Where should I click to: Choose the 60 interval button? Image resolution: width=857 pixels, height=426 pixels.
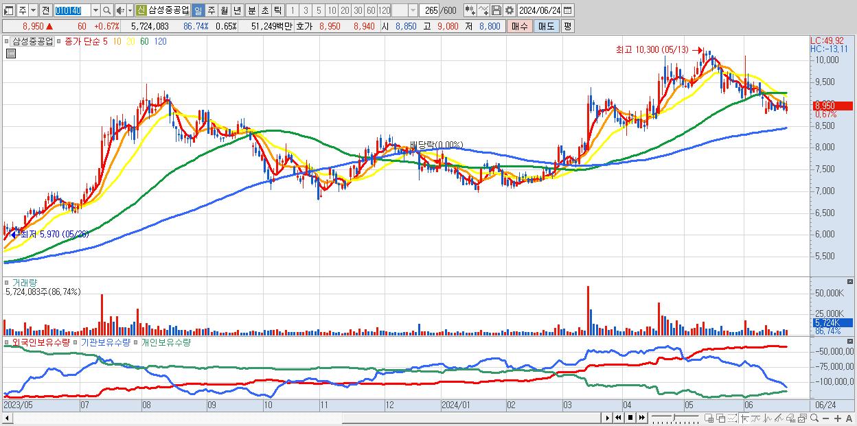(371, 10)
